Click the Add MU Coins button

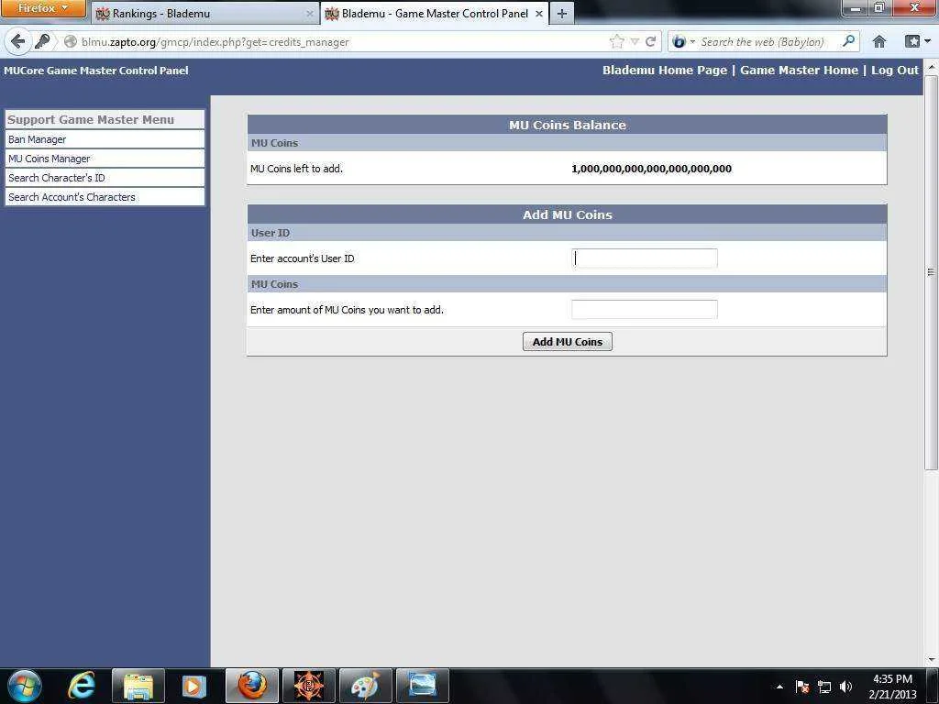coord(567,342)
